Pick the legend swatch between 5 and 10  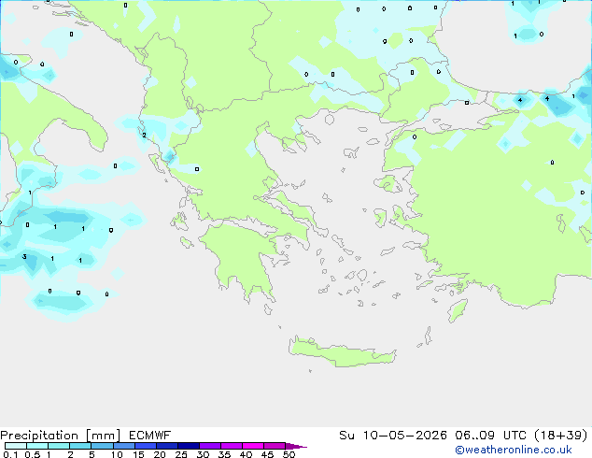coord(102,446)
